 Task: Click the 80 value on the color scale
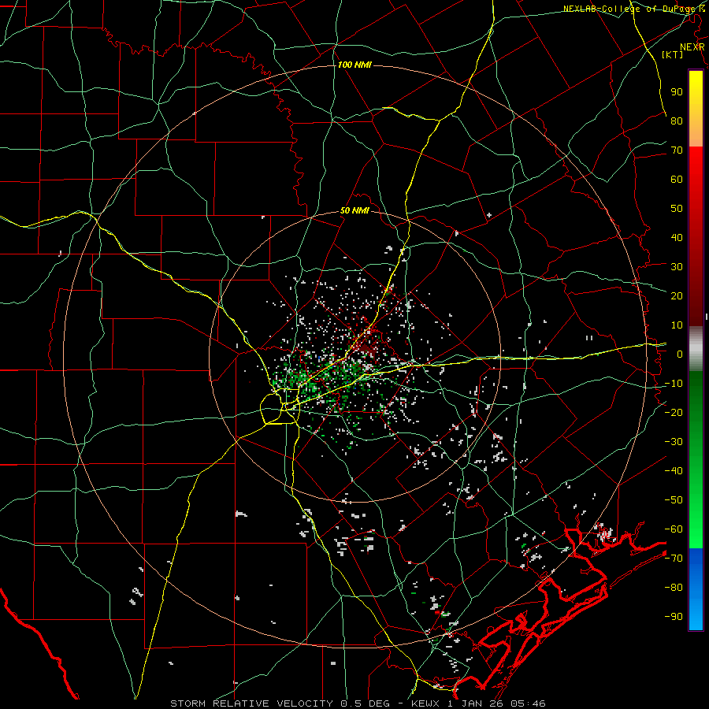click(x=677, y=121)
